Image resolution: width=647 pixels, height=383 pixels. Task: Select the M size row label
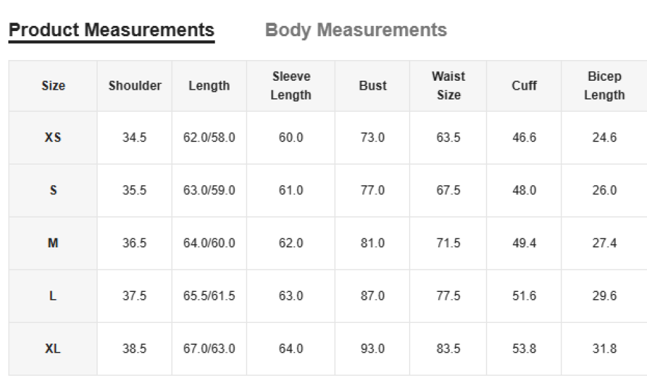(x=53, y=243)
